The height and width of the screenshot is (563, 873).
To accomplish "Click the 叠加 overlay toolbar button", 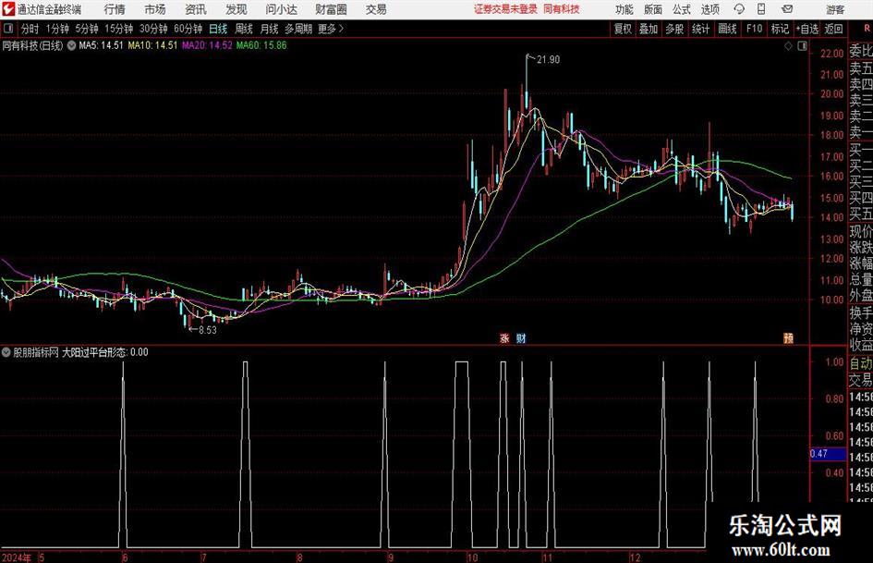I will [649, 29].
